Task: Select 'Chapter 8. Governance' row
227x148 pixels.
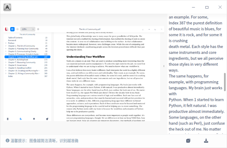Action: pos(28,65)
